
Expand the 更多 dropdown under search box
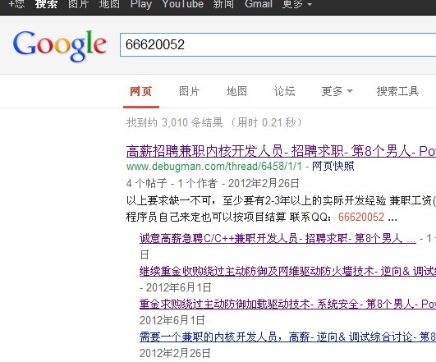(x=337, y=91)
